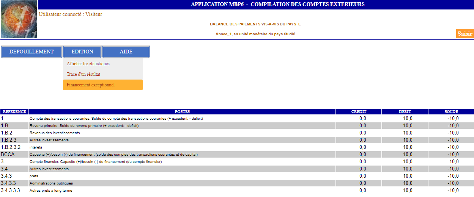
Task: Choose Trace d'un résultat option
Action: tap(83, 74)
